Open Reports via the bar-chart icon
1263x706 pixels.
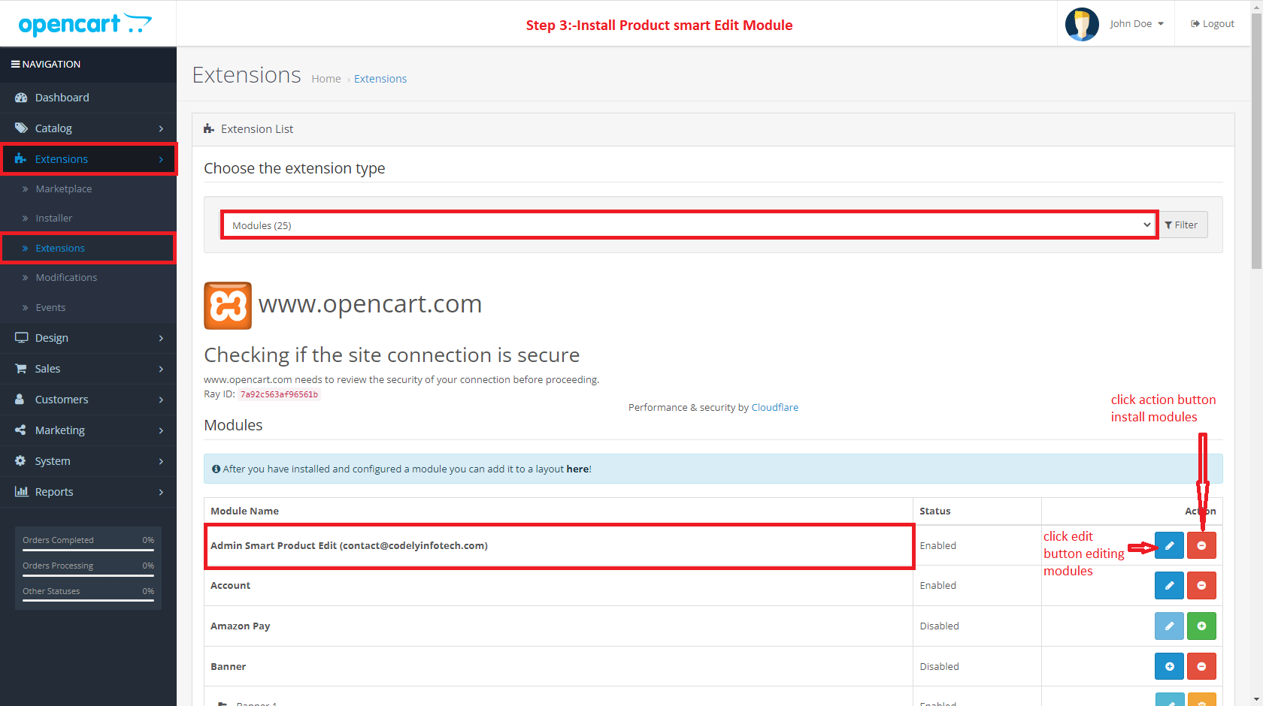[21, 491]
